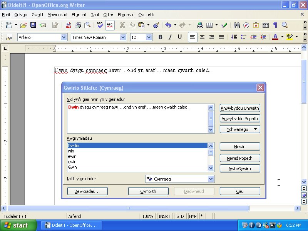This screenshot has height=231, width=308.
Task: Open the font size 12 dropdown
Action: (149, 37)
